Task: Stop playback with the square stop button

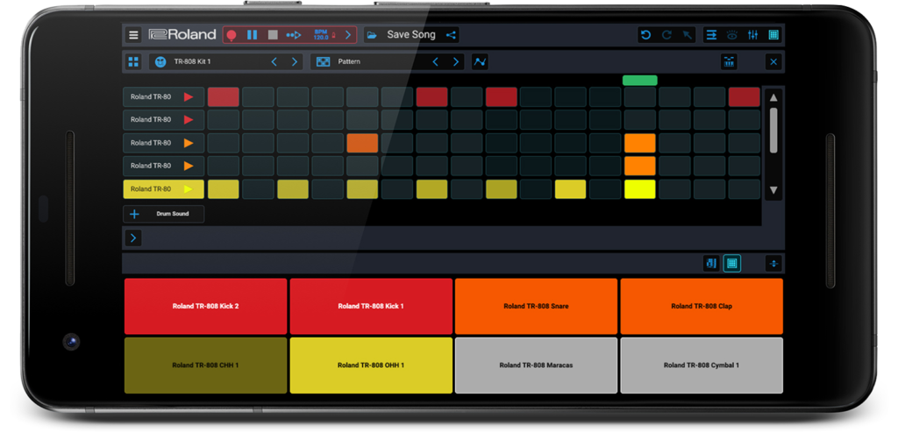Action: point(273,35)
